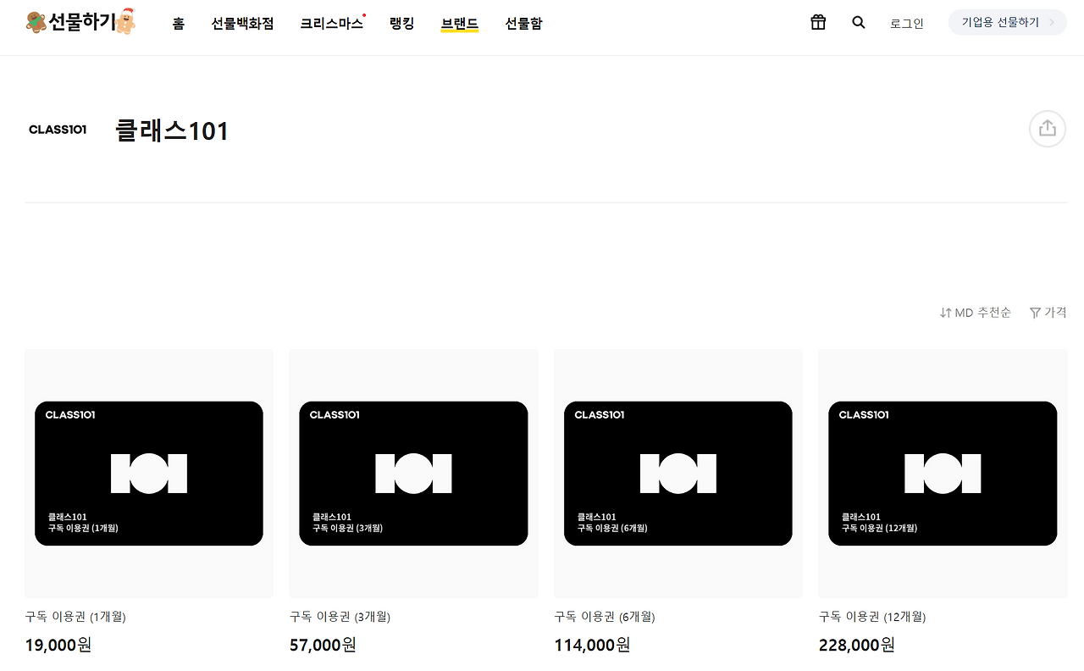Select the 6개월 subscription card image
The width and height of the screenshot is (1084, 671).
click(x=678, y=474)
